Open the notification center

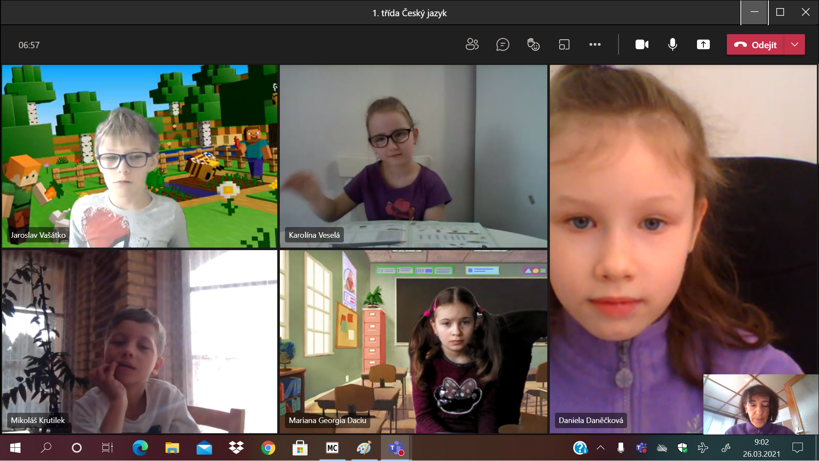click(x=797, y=448)
